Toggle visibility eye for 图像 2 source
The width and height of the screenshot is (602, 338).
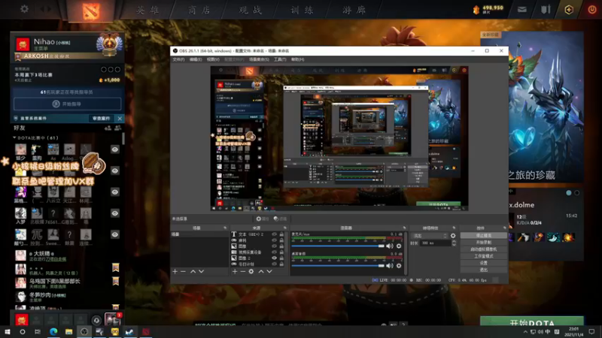point(274,258)
